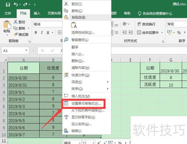Expand the 粘贴 dropdown arrow below the paste icon
This screenshot has width=187, height=144.
(x=7, y=35)
